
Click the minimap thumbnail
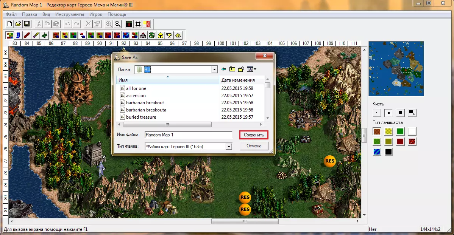click(x=396, y=68)
